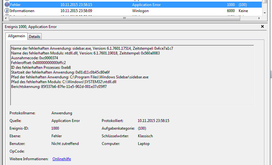Click the line 'Fehleroffset: 0x00000000000bffc2'
Viewport: 272px width, 165px height.
38,63
